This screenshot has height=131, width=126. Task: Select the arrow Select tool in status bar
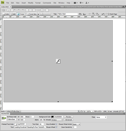(79, 111)
